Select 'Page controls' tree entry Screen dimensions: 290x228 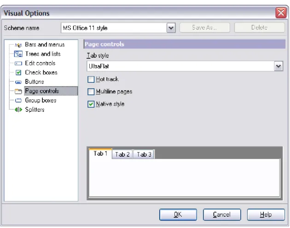(51, 91)
